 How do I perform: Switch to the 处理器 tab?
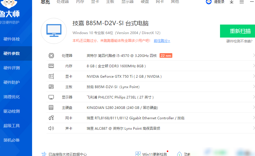coord(63,2)
